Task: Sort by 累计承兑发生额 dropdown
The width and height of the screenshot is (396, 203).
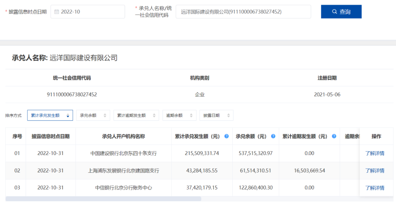Action: coord(50,115)
